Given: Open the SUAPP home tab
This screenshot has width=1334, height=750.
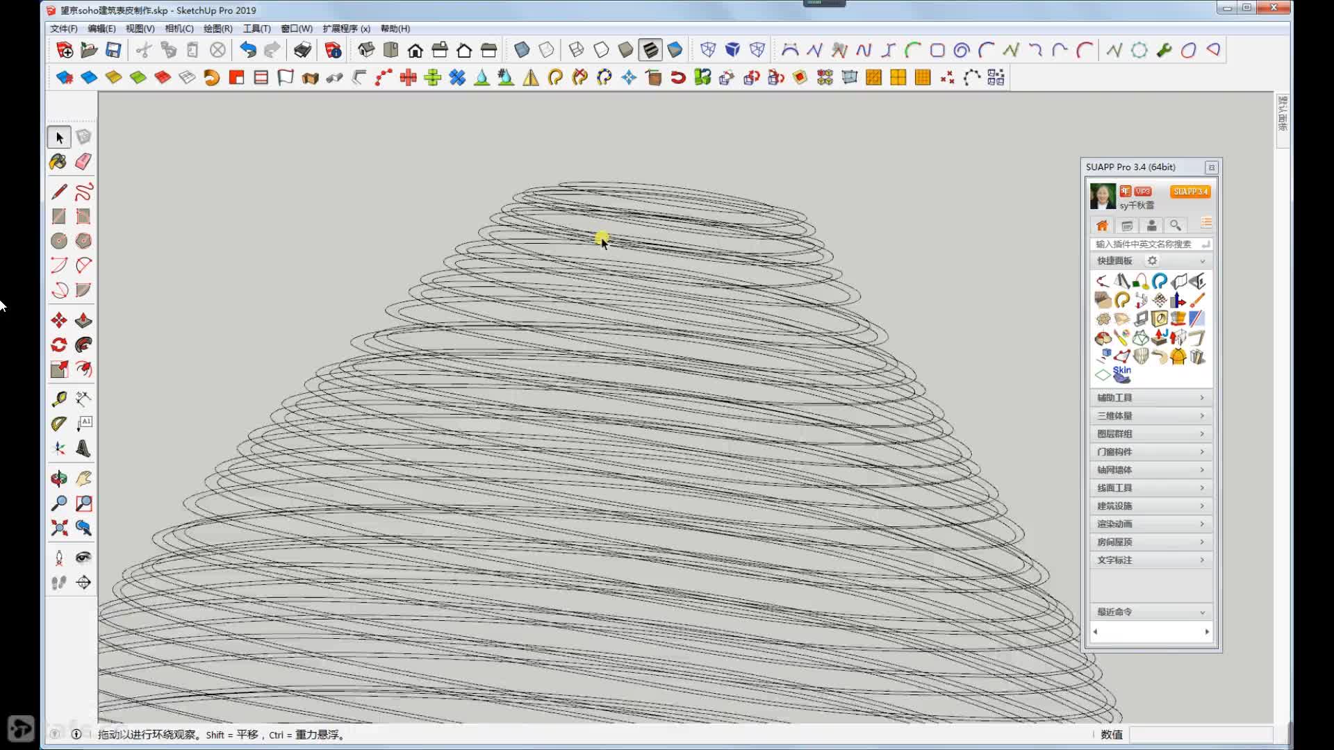Looking at the screenshot, I should [1102, 226].
